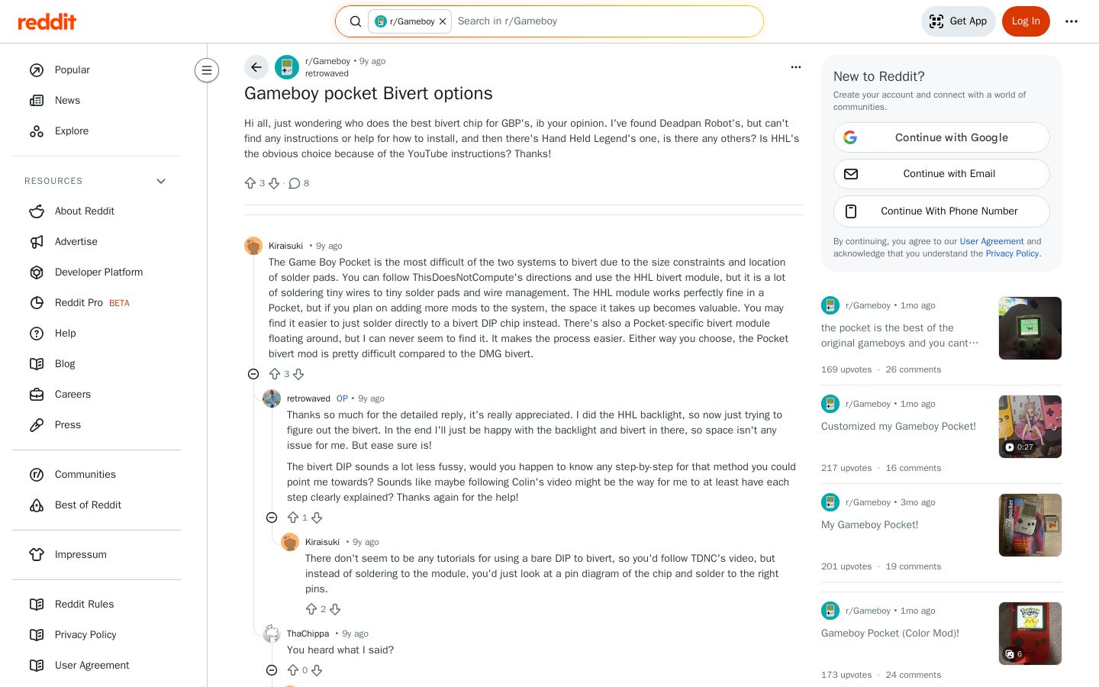Continue with Google sign-up
This screenshot has width=1099, height=687.
[x=942, y=137]
